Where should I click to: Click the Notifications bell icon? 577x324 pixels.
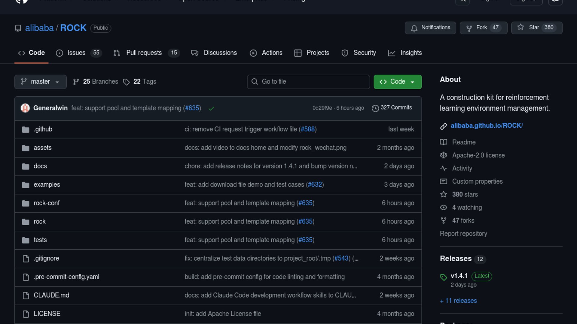[414, 28]
